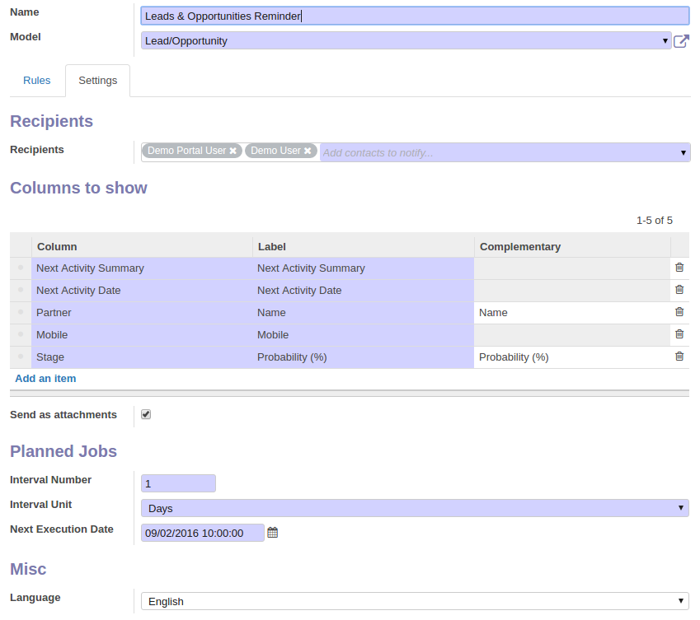Open the Interval Unit Days dropdown
The image size is (700, 620).
click(x=416, y=508)
